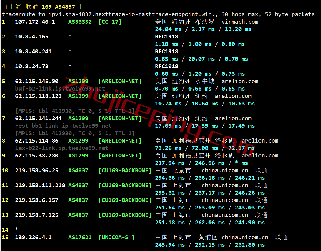Click chinaunicom.cn on hop 15

pyautogui.click(x=245, y=237)
